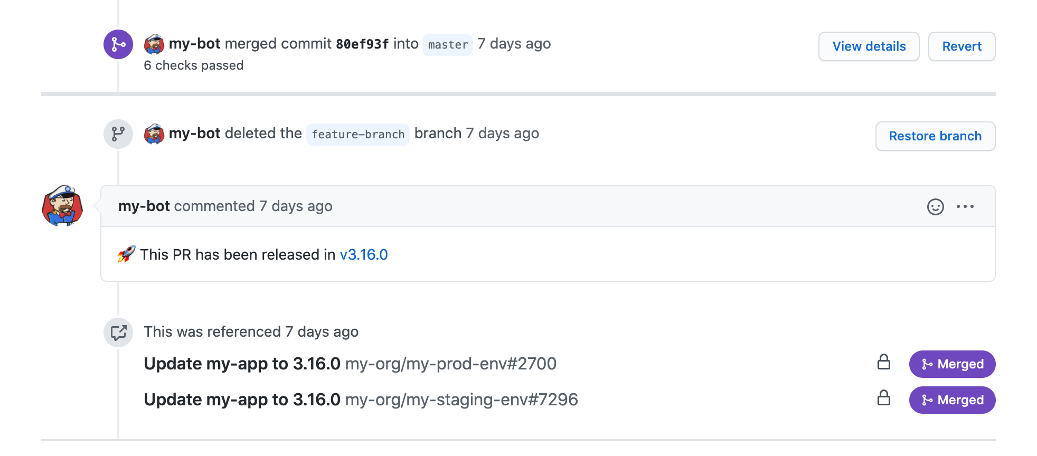Click the View details button
The width and height of the screenshot is (1037, 456).
[x=869, y=46]
